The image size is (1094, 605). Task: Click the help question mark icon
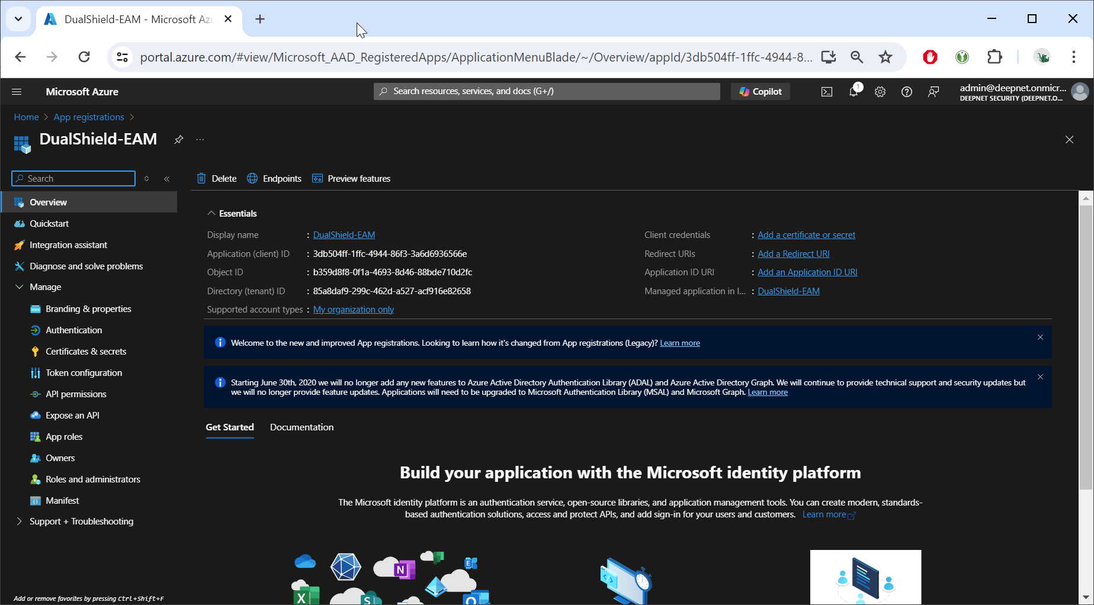coord(906,92)
